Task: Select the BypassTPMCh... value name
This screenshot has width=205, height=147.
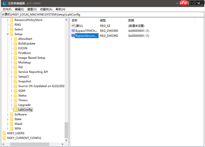Action: pyautogui.click(x=86, y=31)
